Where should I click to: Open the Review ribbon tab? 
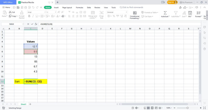(97, 8)
